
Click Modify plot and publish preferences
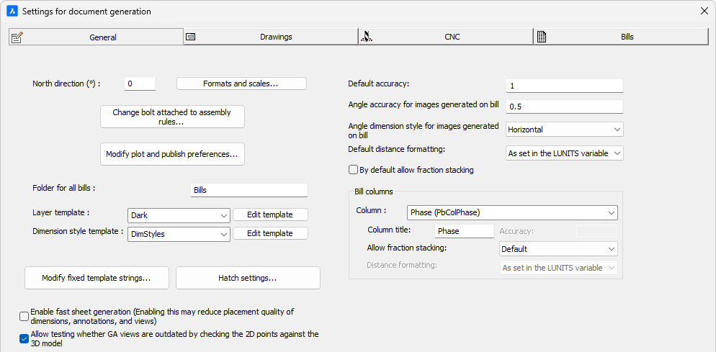[172, 154]
